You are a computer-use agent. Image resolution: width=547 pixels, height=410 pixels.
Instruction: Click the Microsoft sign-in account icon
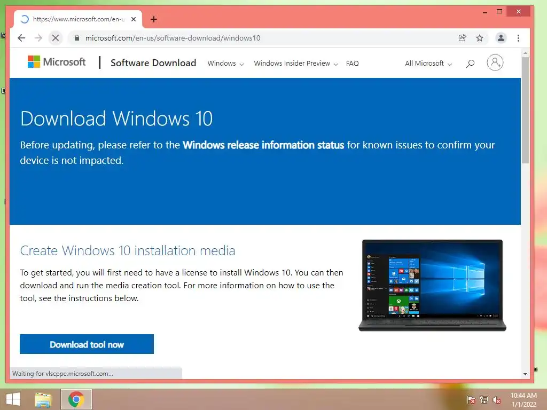(495, 63)
